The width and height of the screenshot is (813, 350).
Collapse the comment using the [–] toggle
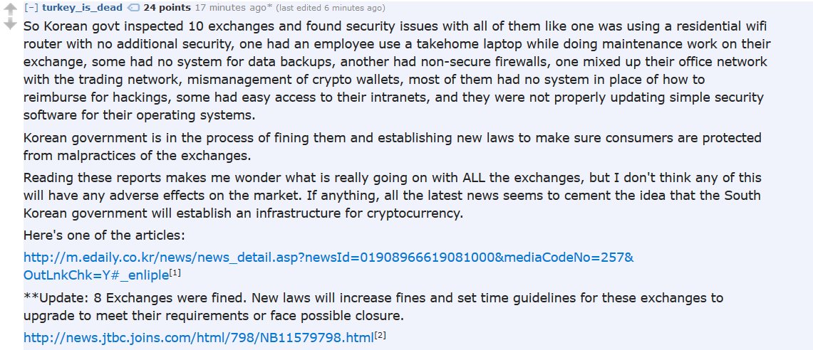pyautogui.click(x=31, y=8)
